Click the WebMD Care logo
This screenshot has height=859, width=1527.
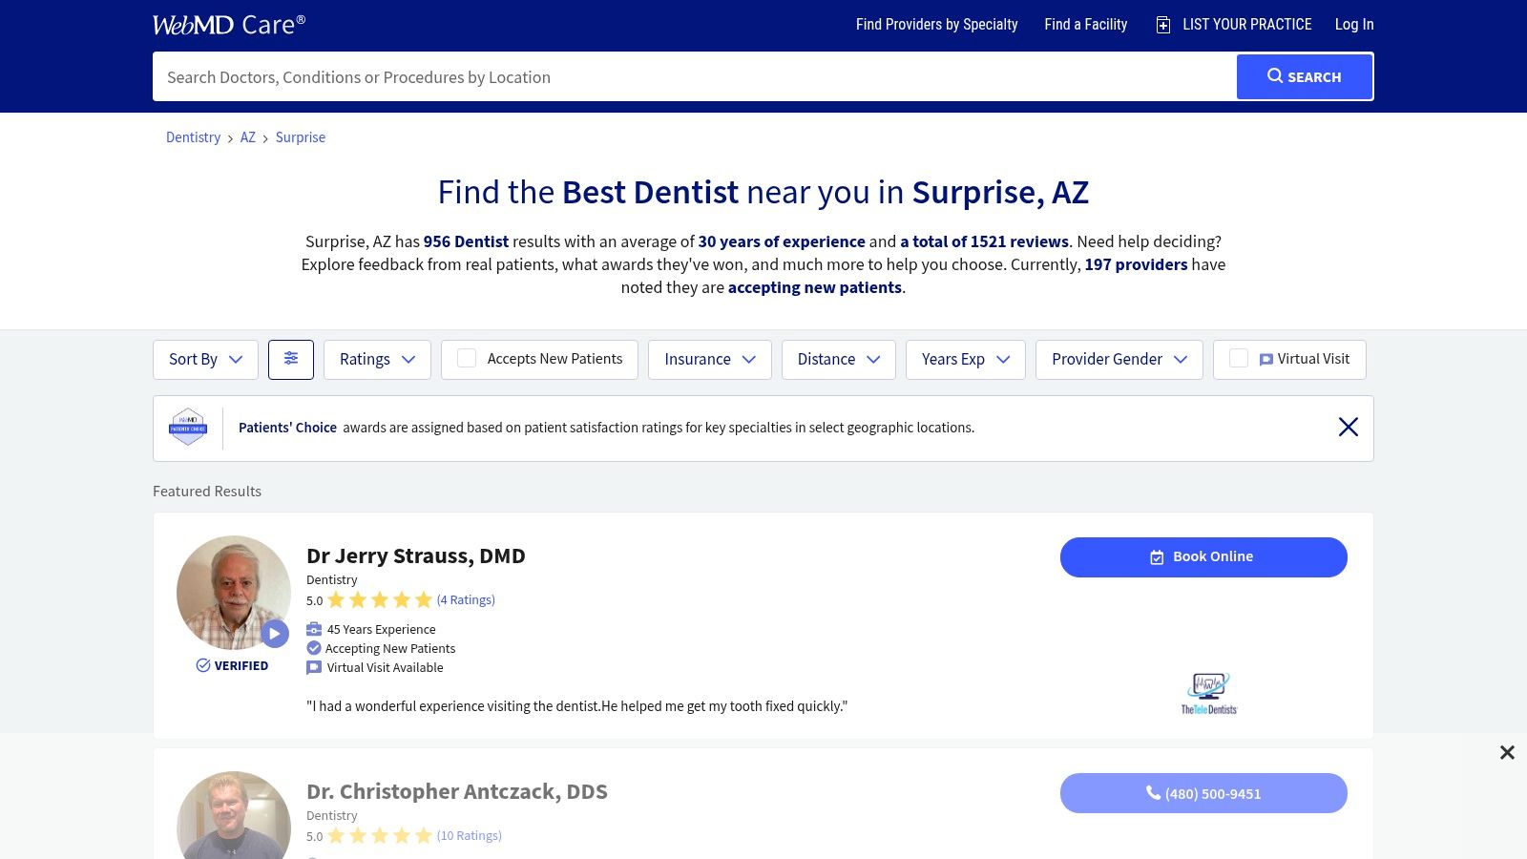tap(229, 25)
